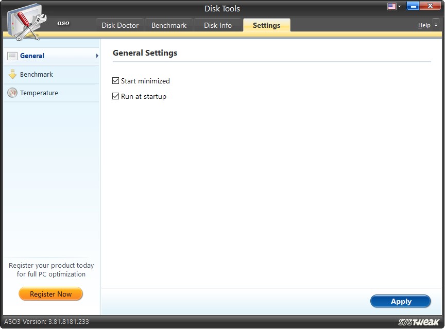Select the General settings list icon

coord(12,56)
